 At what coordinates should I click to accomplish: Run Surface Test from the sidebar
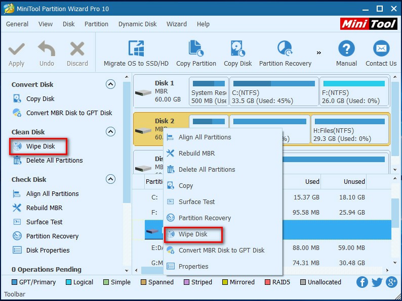pos(37,222)
